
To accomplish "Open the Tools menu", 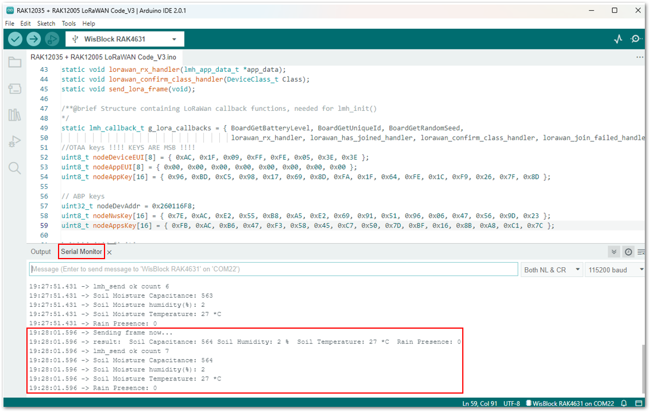I will (69, 24).
